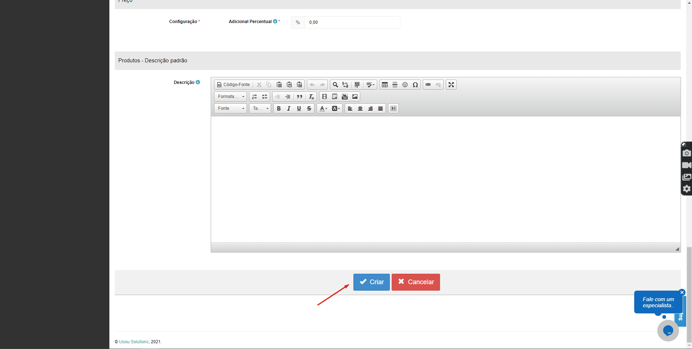Click the increase indent icon
692x349 pixels.
288,97
